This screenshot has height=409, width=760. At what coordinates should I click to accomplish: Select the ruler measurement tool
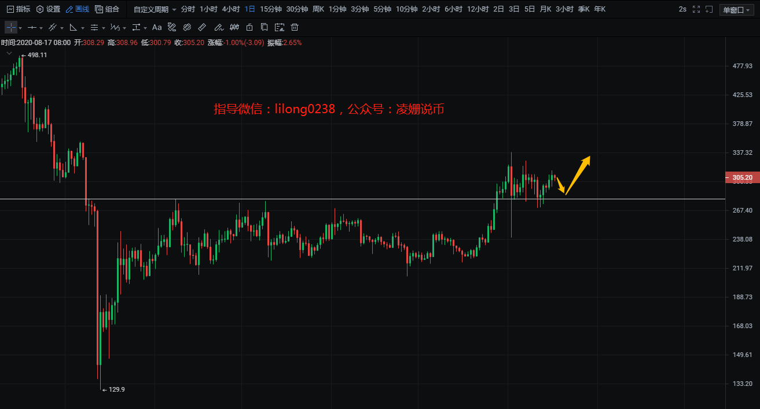pyautogui.click(x=202, y=27)
